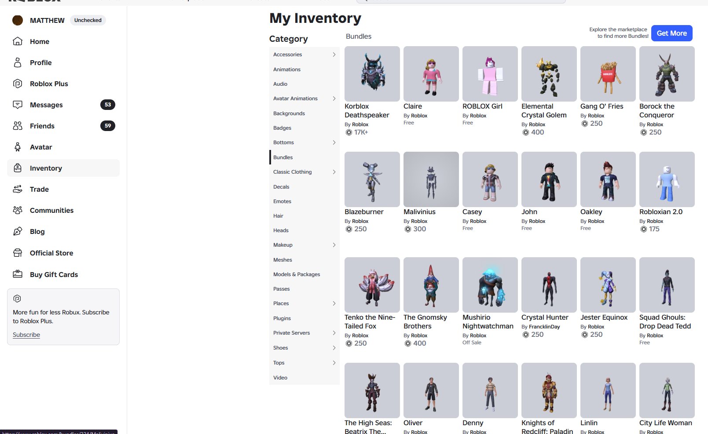Select the Decals category
Screen dimensions: 708x434
[304, 187]
